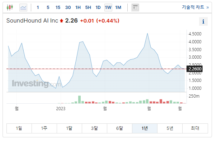Select the 최대 range tab
This screenshot has height=142, width=217.
click(195, 128)
